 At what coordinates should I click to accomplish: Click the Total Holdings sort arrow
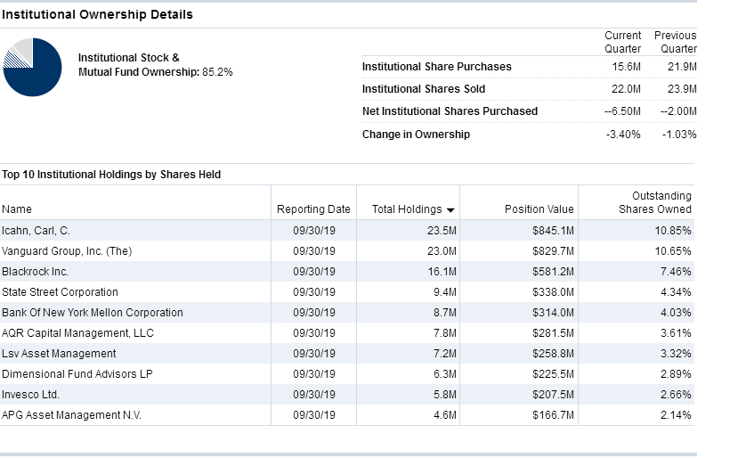(x=450, y=210)
